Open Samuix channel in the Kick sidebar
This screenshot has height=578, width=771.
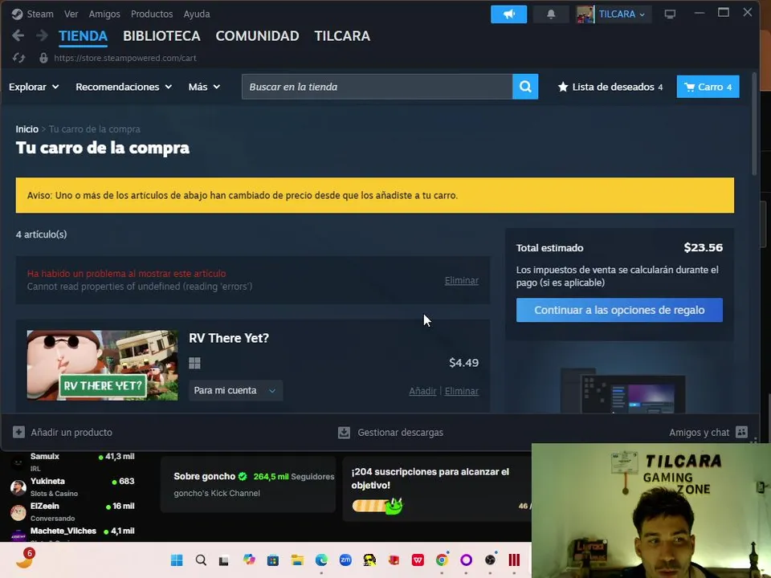72,462
